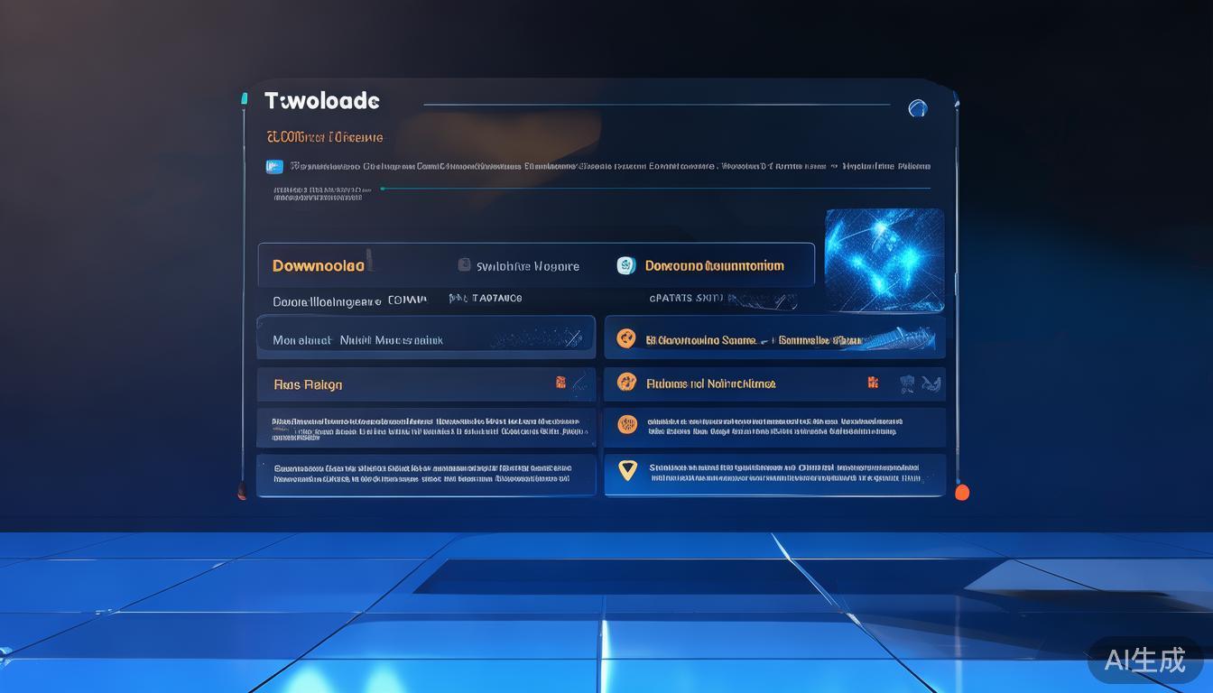Click small orange square icon in Ras Ralqn row
Screen dimensions: 1213x693
coord(560,383)
